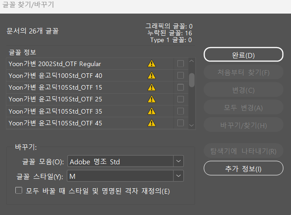Open the 글꼴 스타일 dropdown arrow
Viewport: 291px width, 215px height.
178,176
